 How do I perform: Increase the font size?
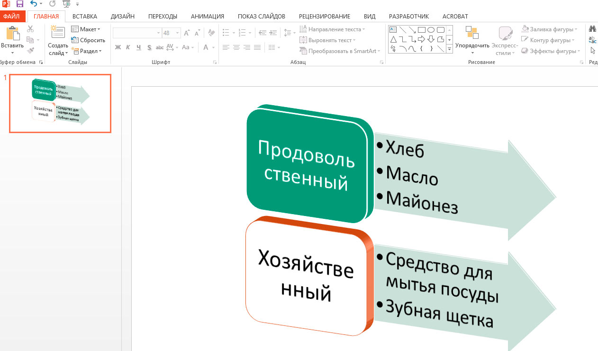[x=187, y=33]
